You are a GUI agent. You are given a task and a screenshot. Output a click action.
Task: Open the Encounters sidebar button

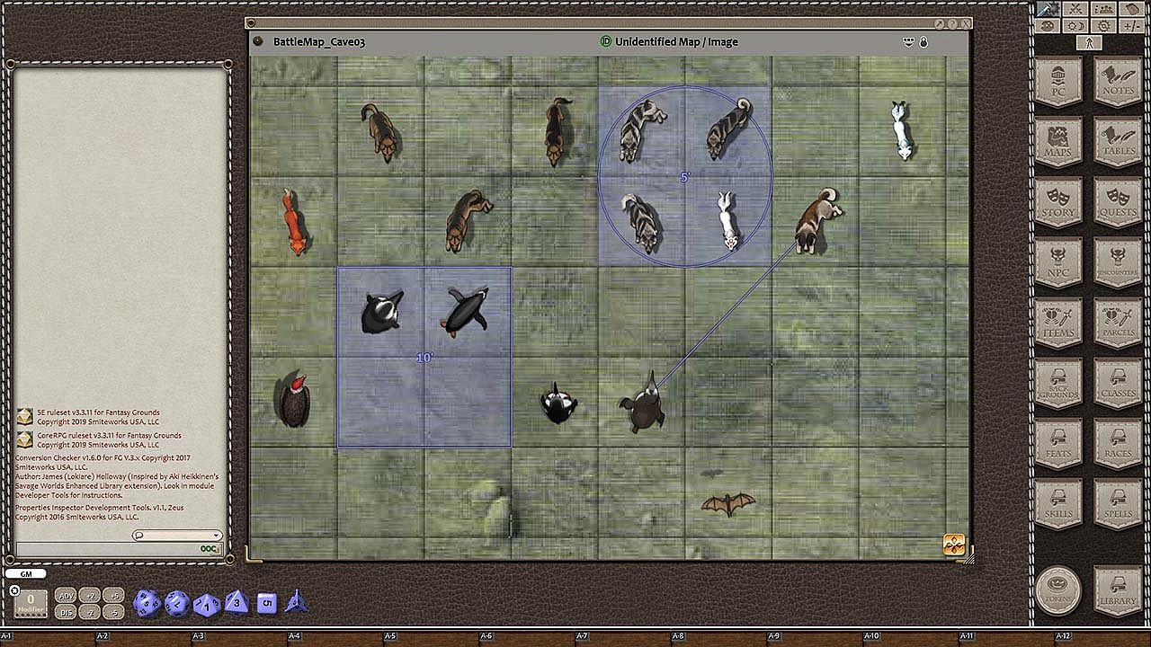[1118, 262]
